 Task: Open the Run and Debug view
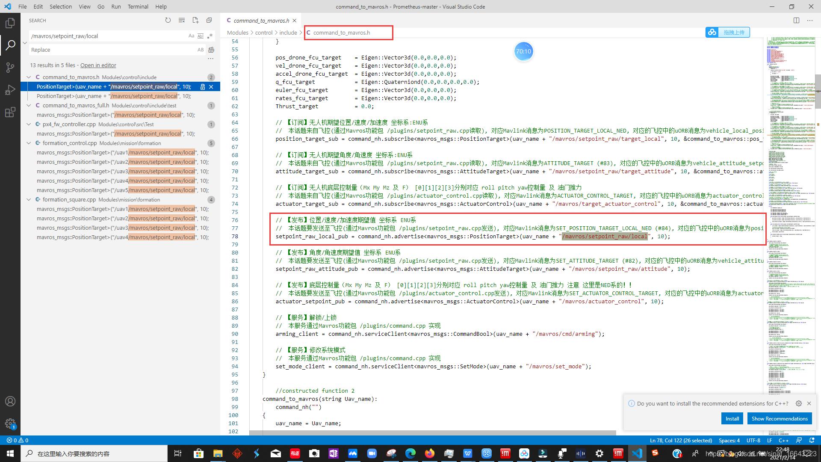(x=10, y=89)
